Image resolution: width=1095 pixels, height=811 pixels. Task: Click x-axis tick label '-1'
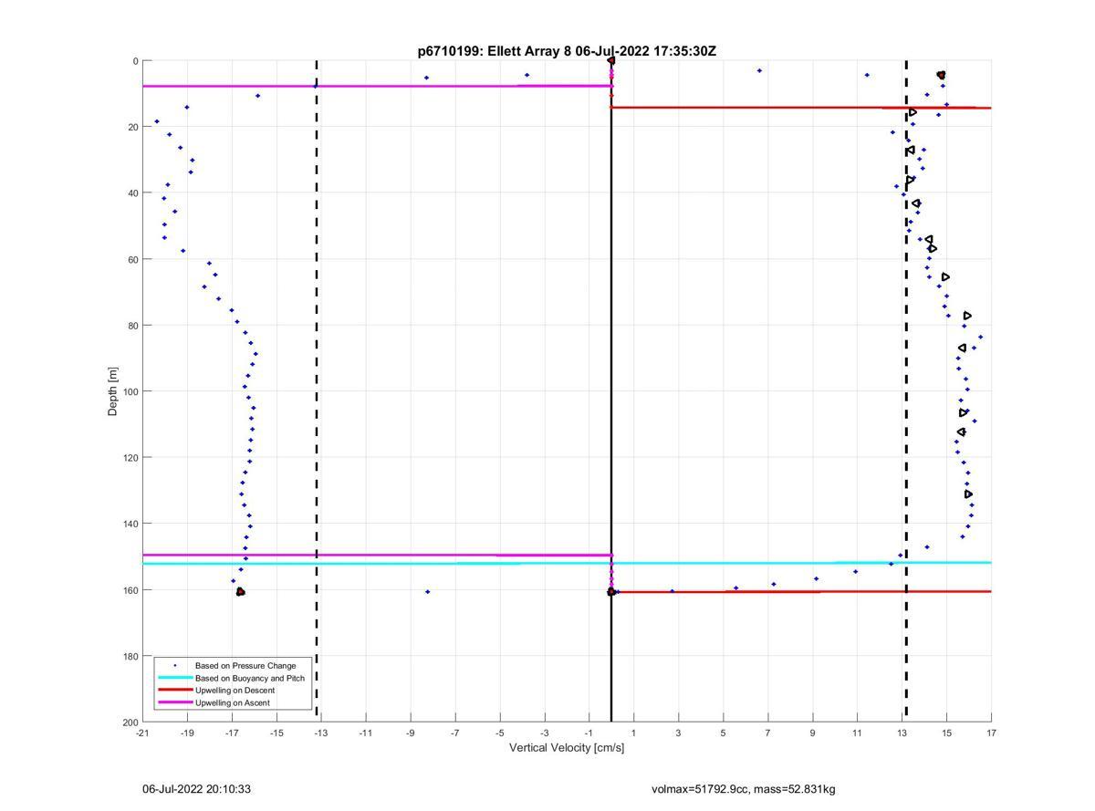(x=589, y=733)
